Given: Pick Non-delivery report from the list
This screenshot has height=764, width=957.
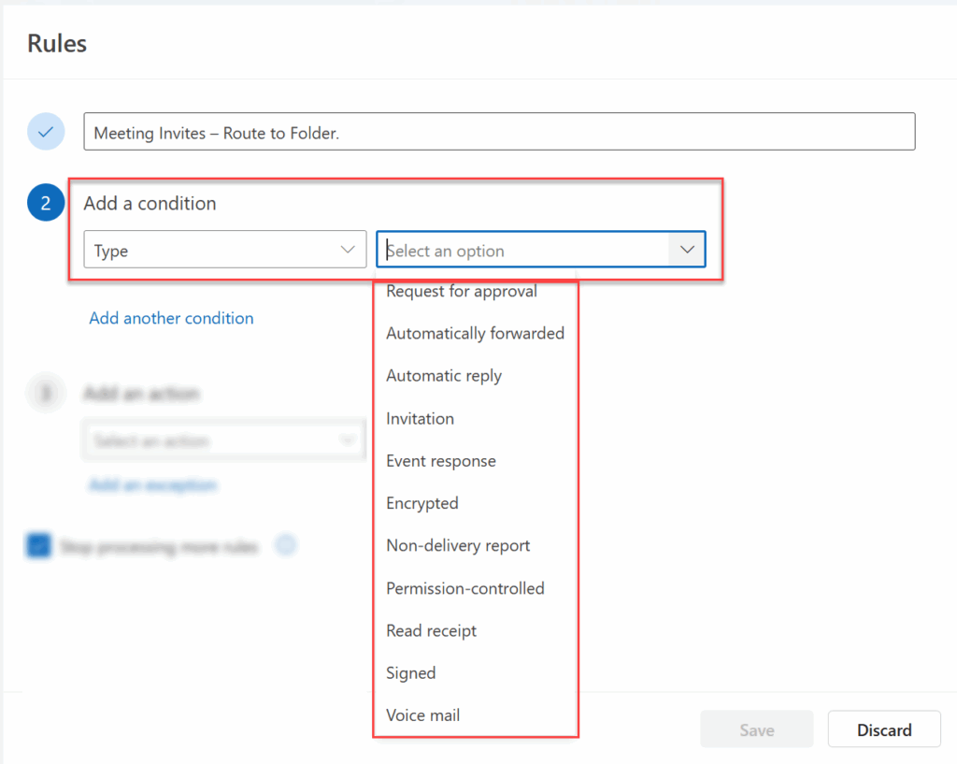Looking at the screenshot, I should [458, 545].
